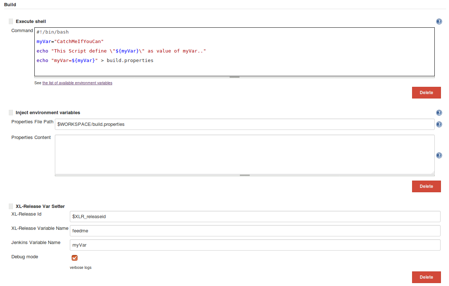Click the 'Jenkins Variable Name' label
This screenshot has width=449, height=286.
[36, 243]
